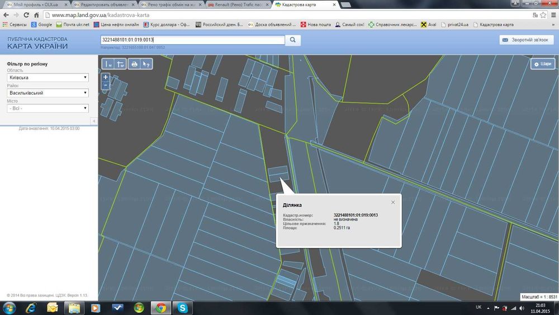Reload the current page
This screenshot has height=315, width=559.
(26, 15)
